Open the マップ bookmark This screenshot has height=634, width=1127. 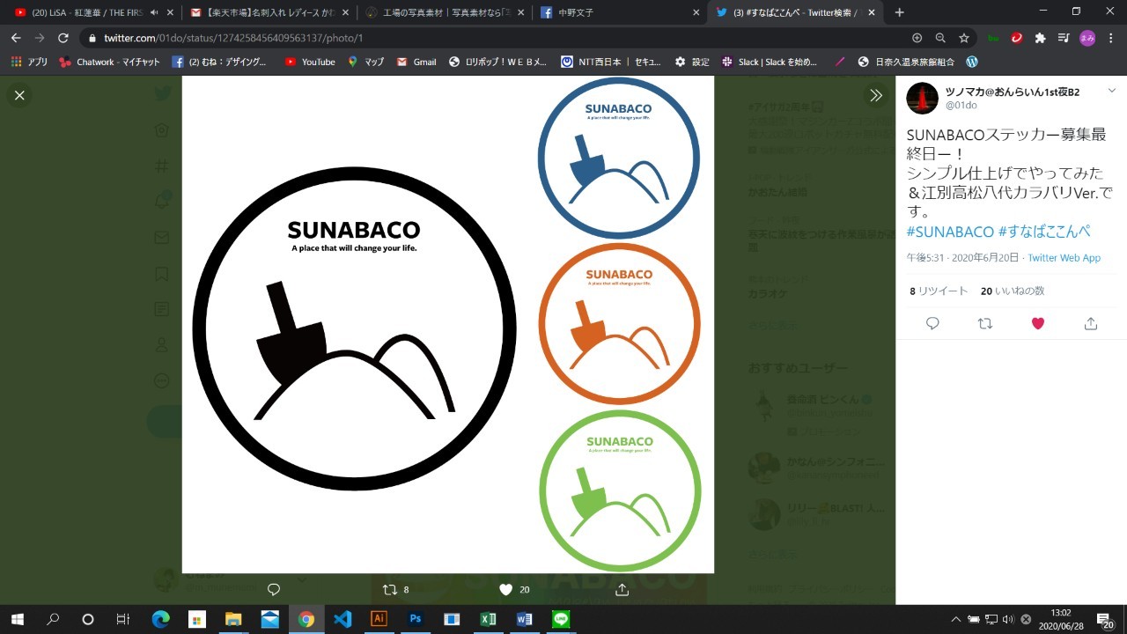click(365, 62)
